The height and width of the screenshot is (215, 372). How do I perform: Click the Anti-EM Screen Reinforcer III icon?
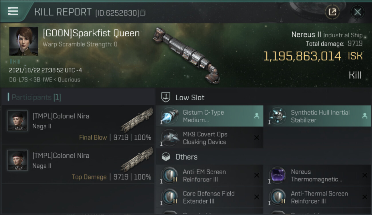(170, 175)
